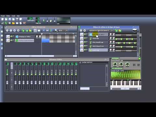This screenshot has height=117, width=156.
Task: Click the horizontal scrollbar of Song Editor
Action: [x=30, y=56]
